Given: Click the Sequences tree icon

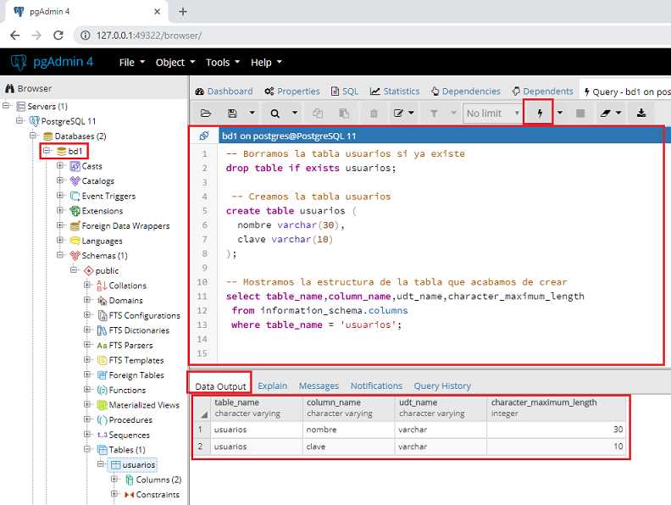Looking at the screenshot, I should coord(102,435).
